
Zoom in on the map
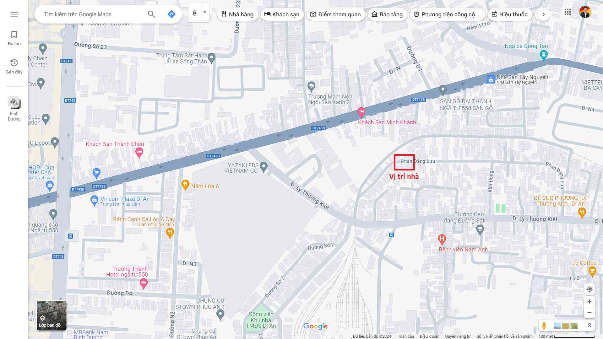(x=589, y=302)
